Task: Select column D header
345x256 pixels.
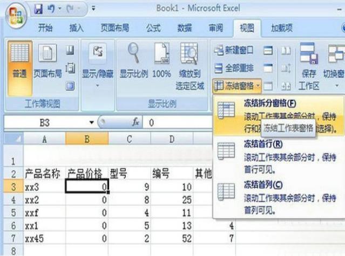Action: pyautogui.click(x=172, y=139)
